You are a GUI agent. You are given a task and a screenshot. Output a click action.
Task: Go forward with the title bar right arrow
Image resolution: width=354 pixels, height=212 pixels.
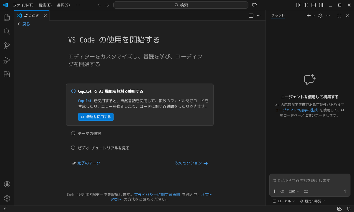coord(107,5)
